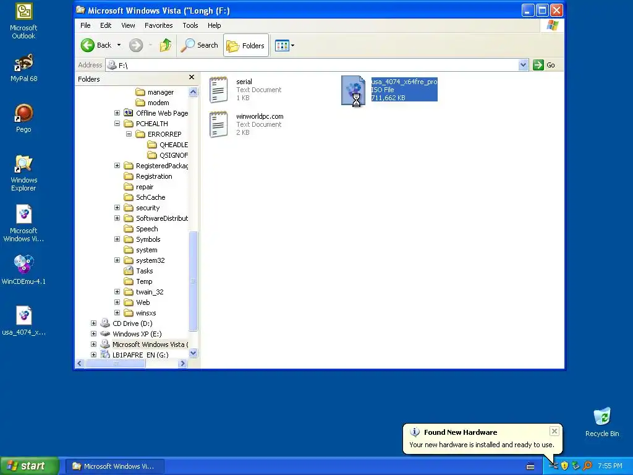Expand SoftwareDistribution folder

(117, 218)
